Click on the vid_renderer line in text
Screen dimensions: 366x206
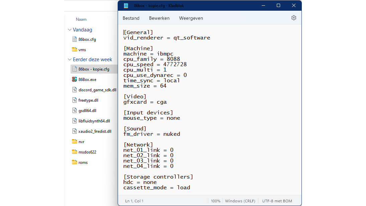pos(166,38)
